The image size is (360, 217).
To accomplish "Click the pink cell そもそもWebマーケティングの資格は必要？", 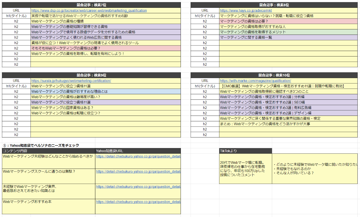I will (x=66, y=48).
